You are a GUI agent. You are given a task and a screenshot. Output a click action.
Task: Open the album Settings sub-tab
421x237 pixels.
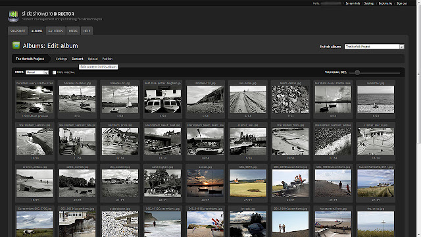click(61, 59)
